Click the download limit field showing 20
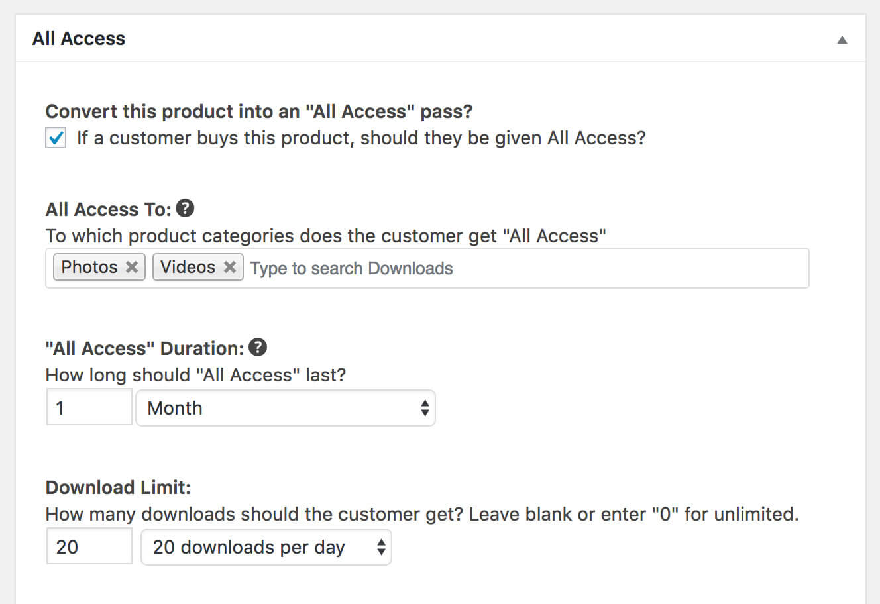This screenshot has width=880, height=604. [x=89, y=546]
